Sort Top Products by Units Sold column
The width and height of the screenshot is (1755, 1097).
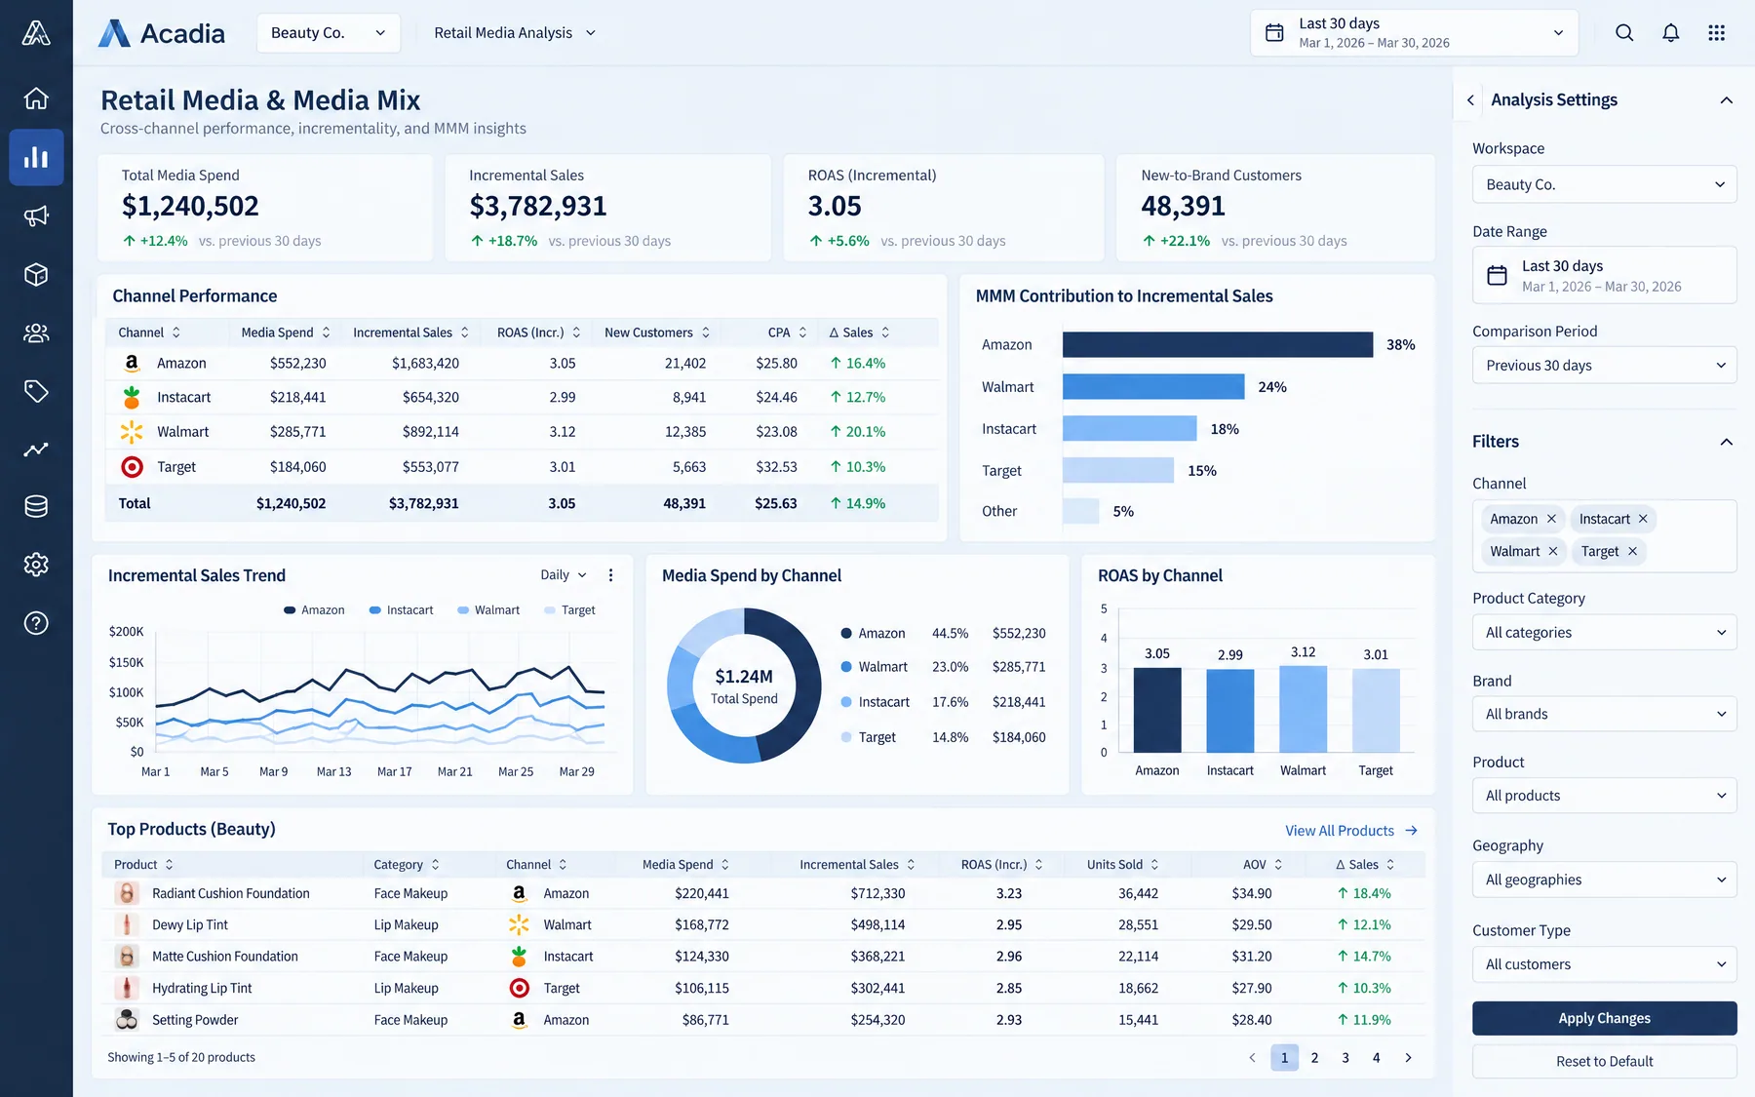1123,865
